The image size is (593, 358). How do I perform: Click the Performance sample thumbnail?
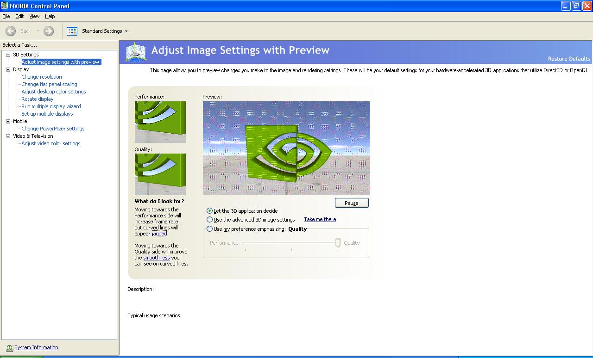coord(160,122)
